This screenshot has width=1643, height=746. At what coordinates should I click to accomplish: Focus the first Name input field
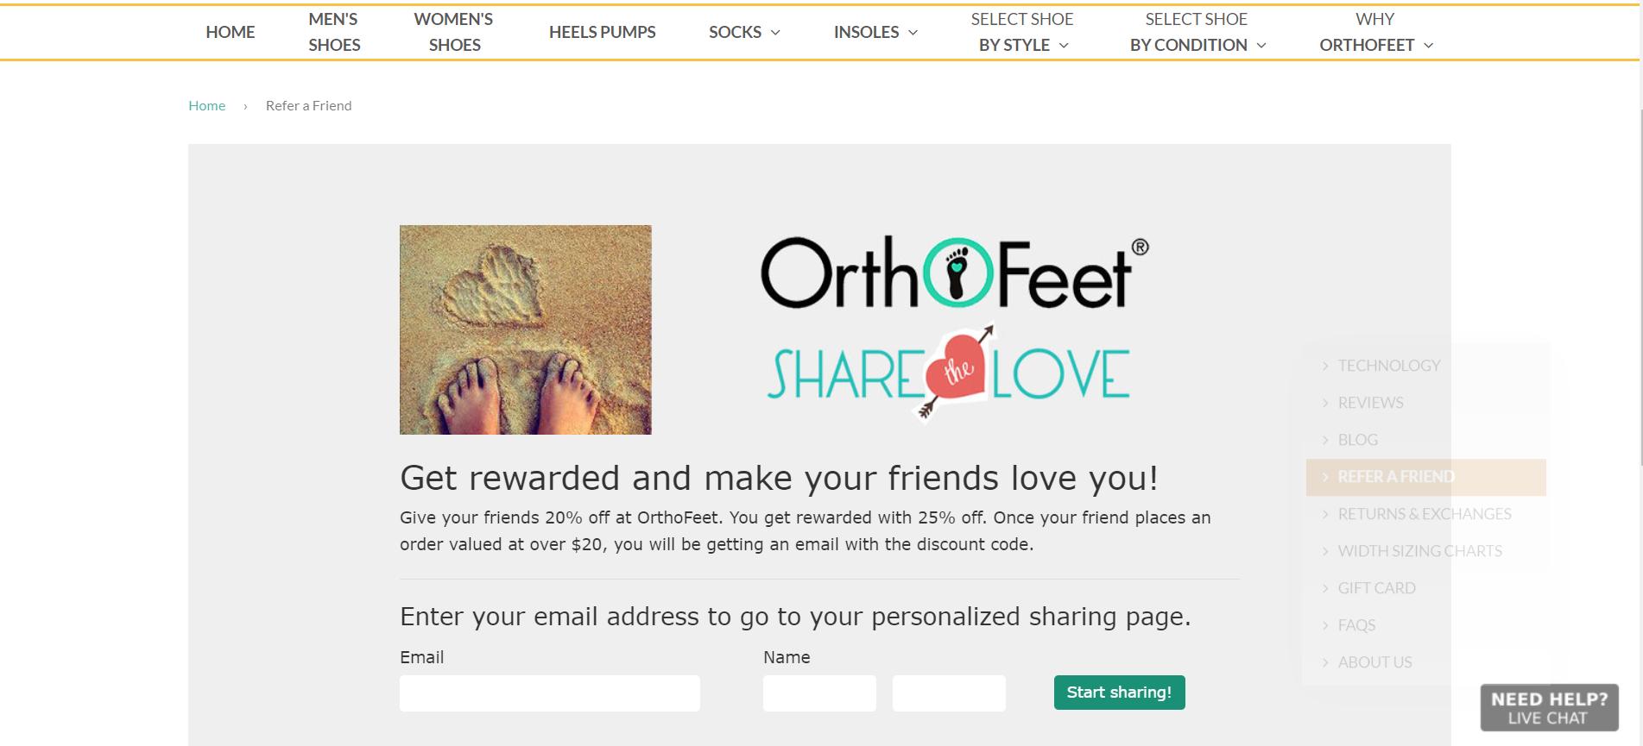coord(819,693)
